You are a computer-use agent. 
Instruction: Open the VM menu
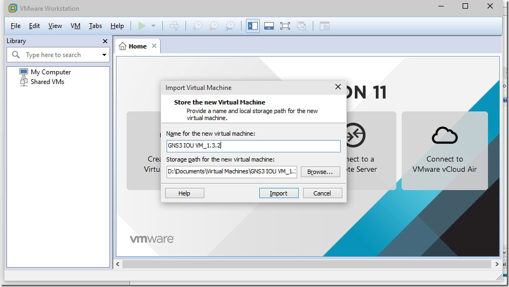75,26
